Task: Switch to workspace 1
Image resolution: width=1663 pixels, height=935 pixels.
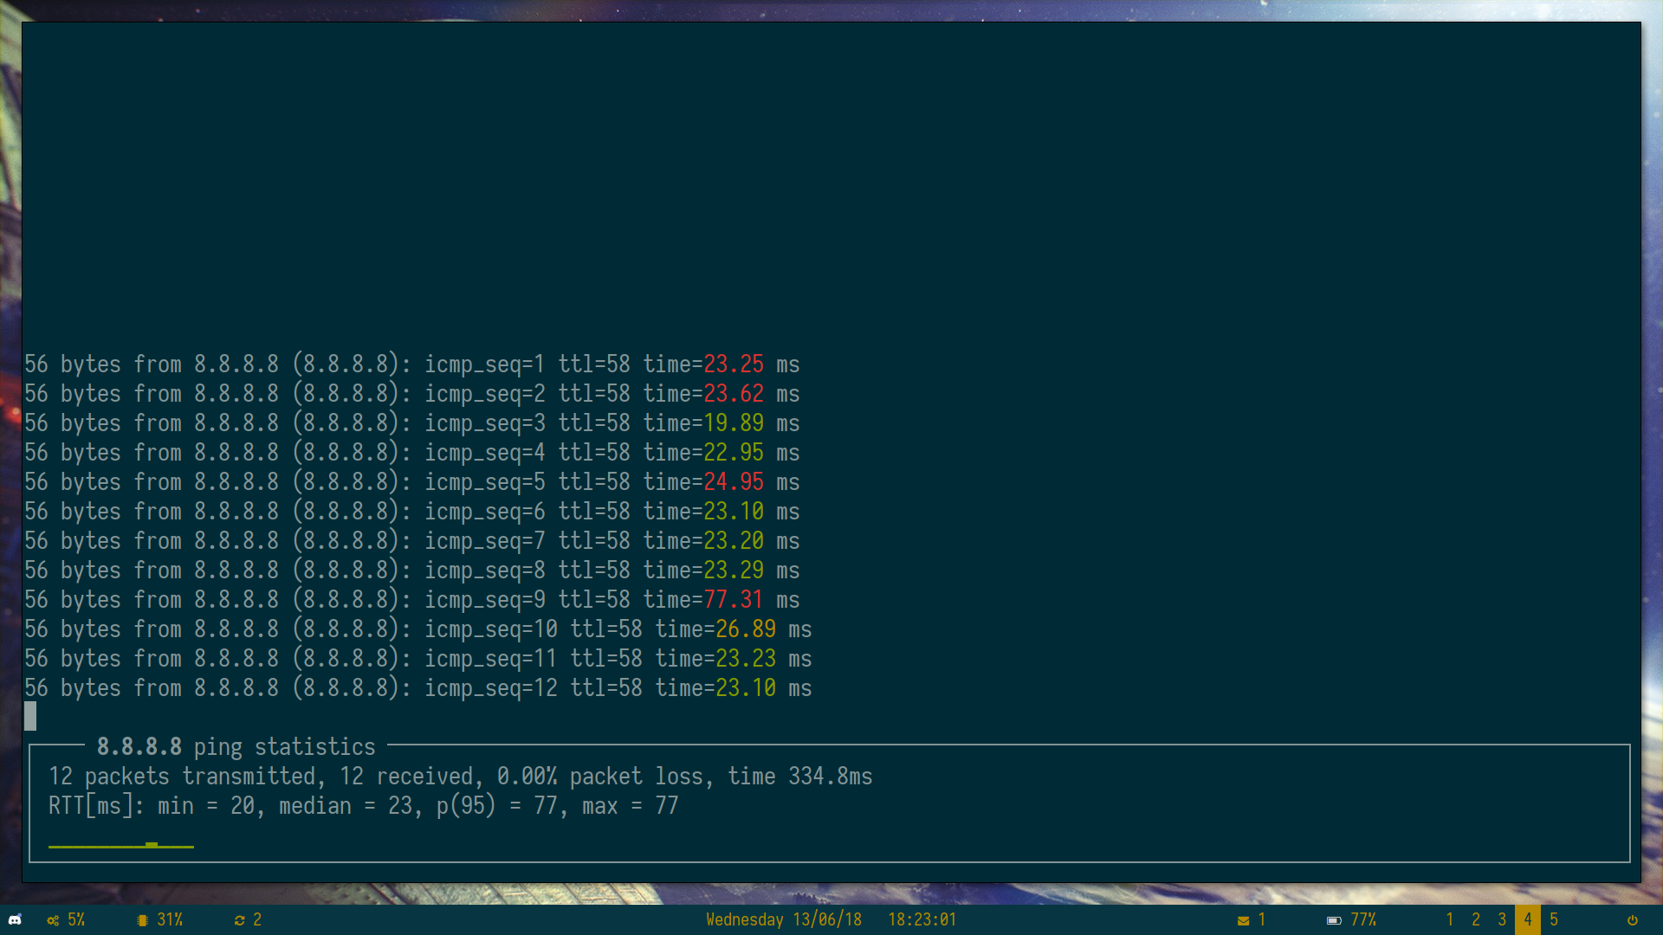Action: (x=1449, y=919)
